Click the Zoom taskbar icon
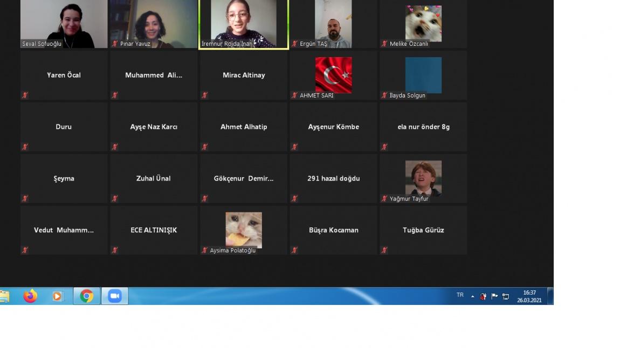Screen dimensions: 620x348 [114, 296]
